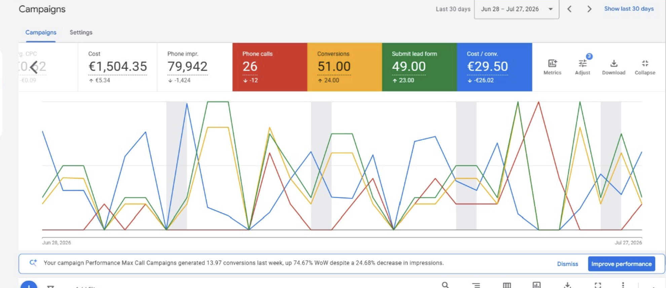The image size is (666, 288).
Task: Click the €1,504.35 cost value
Action: click(x=117, y=66)
